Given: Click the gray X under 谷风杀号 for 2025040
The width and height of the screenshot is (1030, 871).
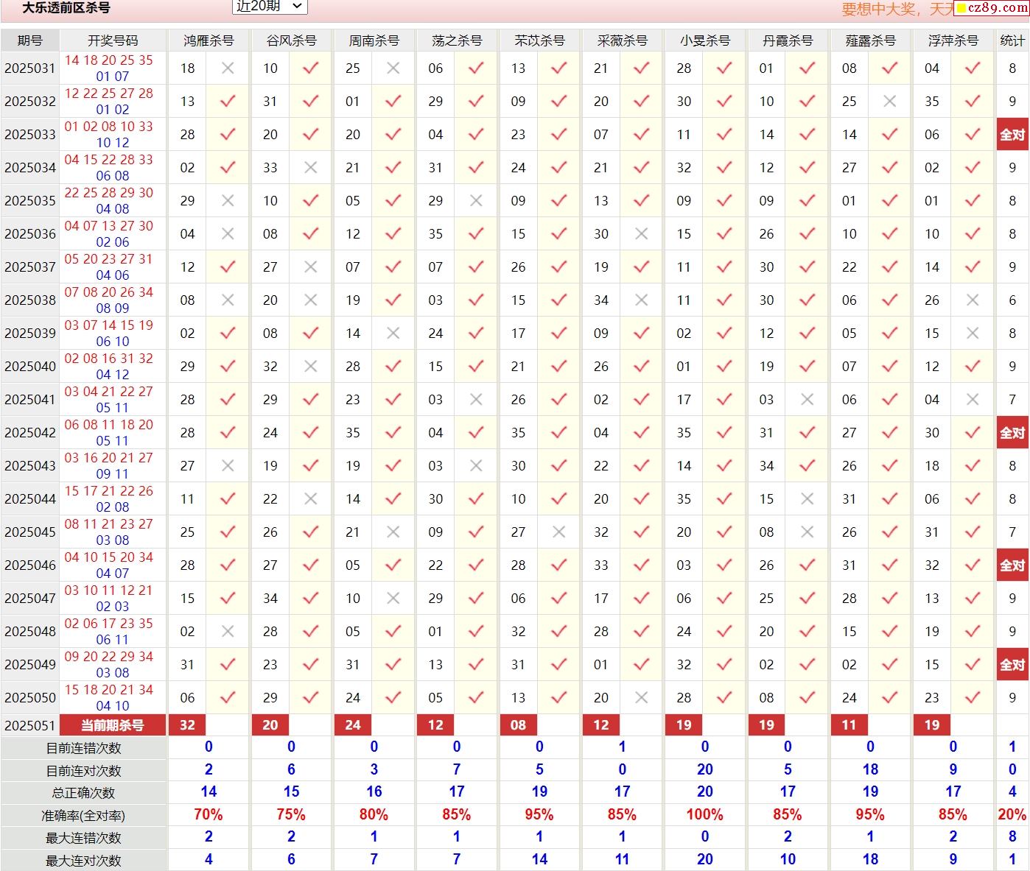Looking at the screenshot, I should pos(310,366).
